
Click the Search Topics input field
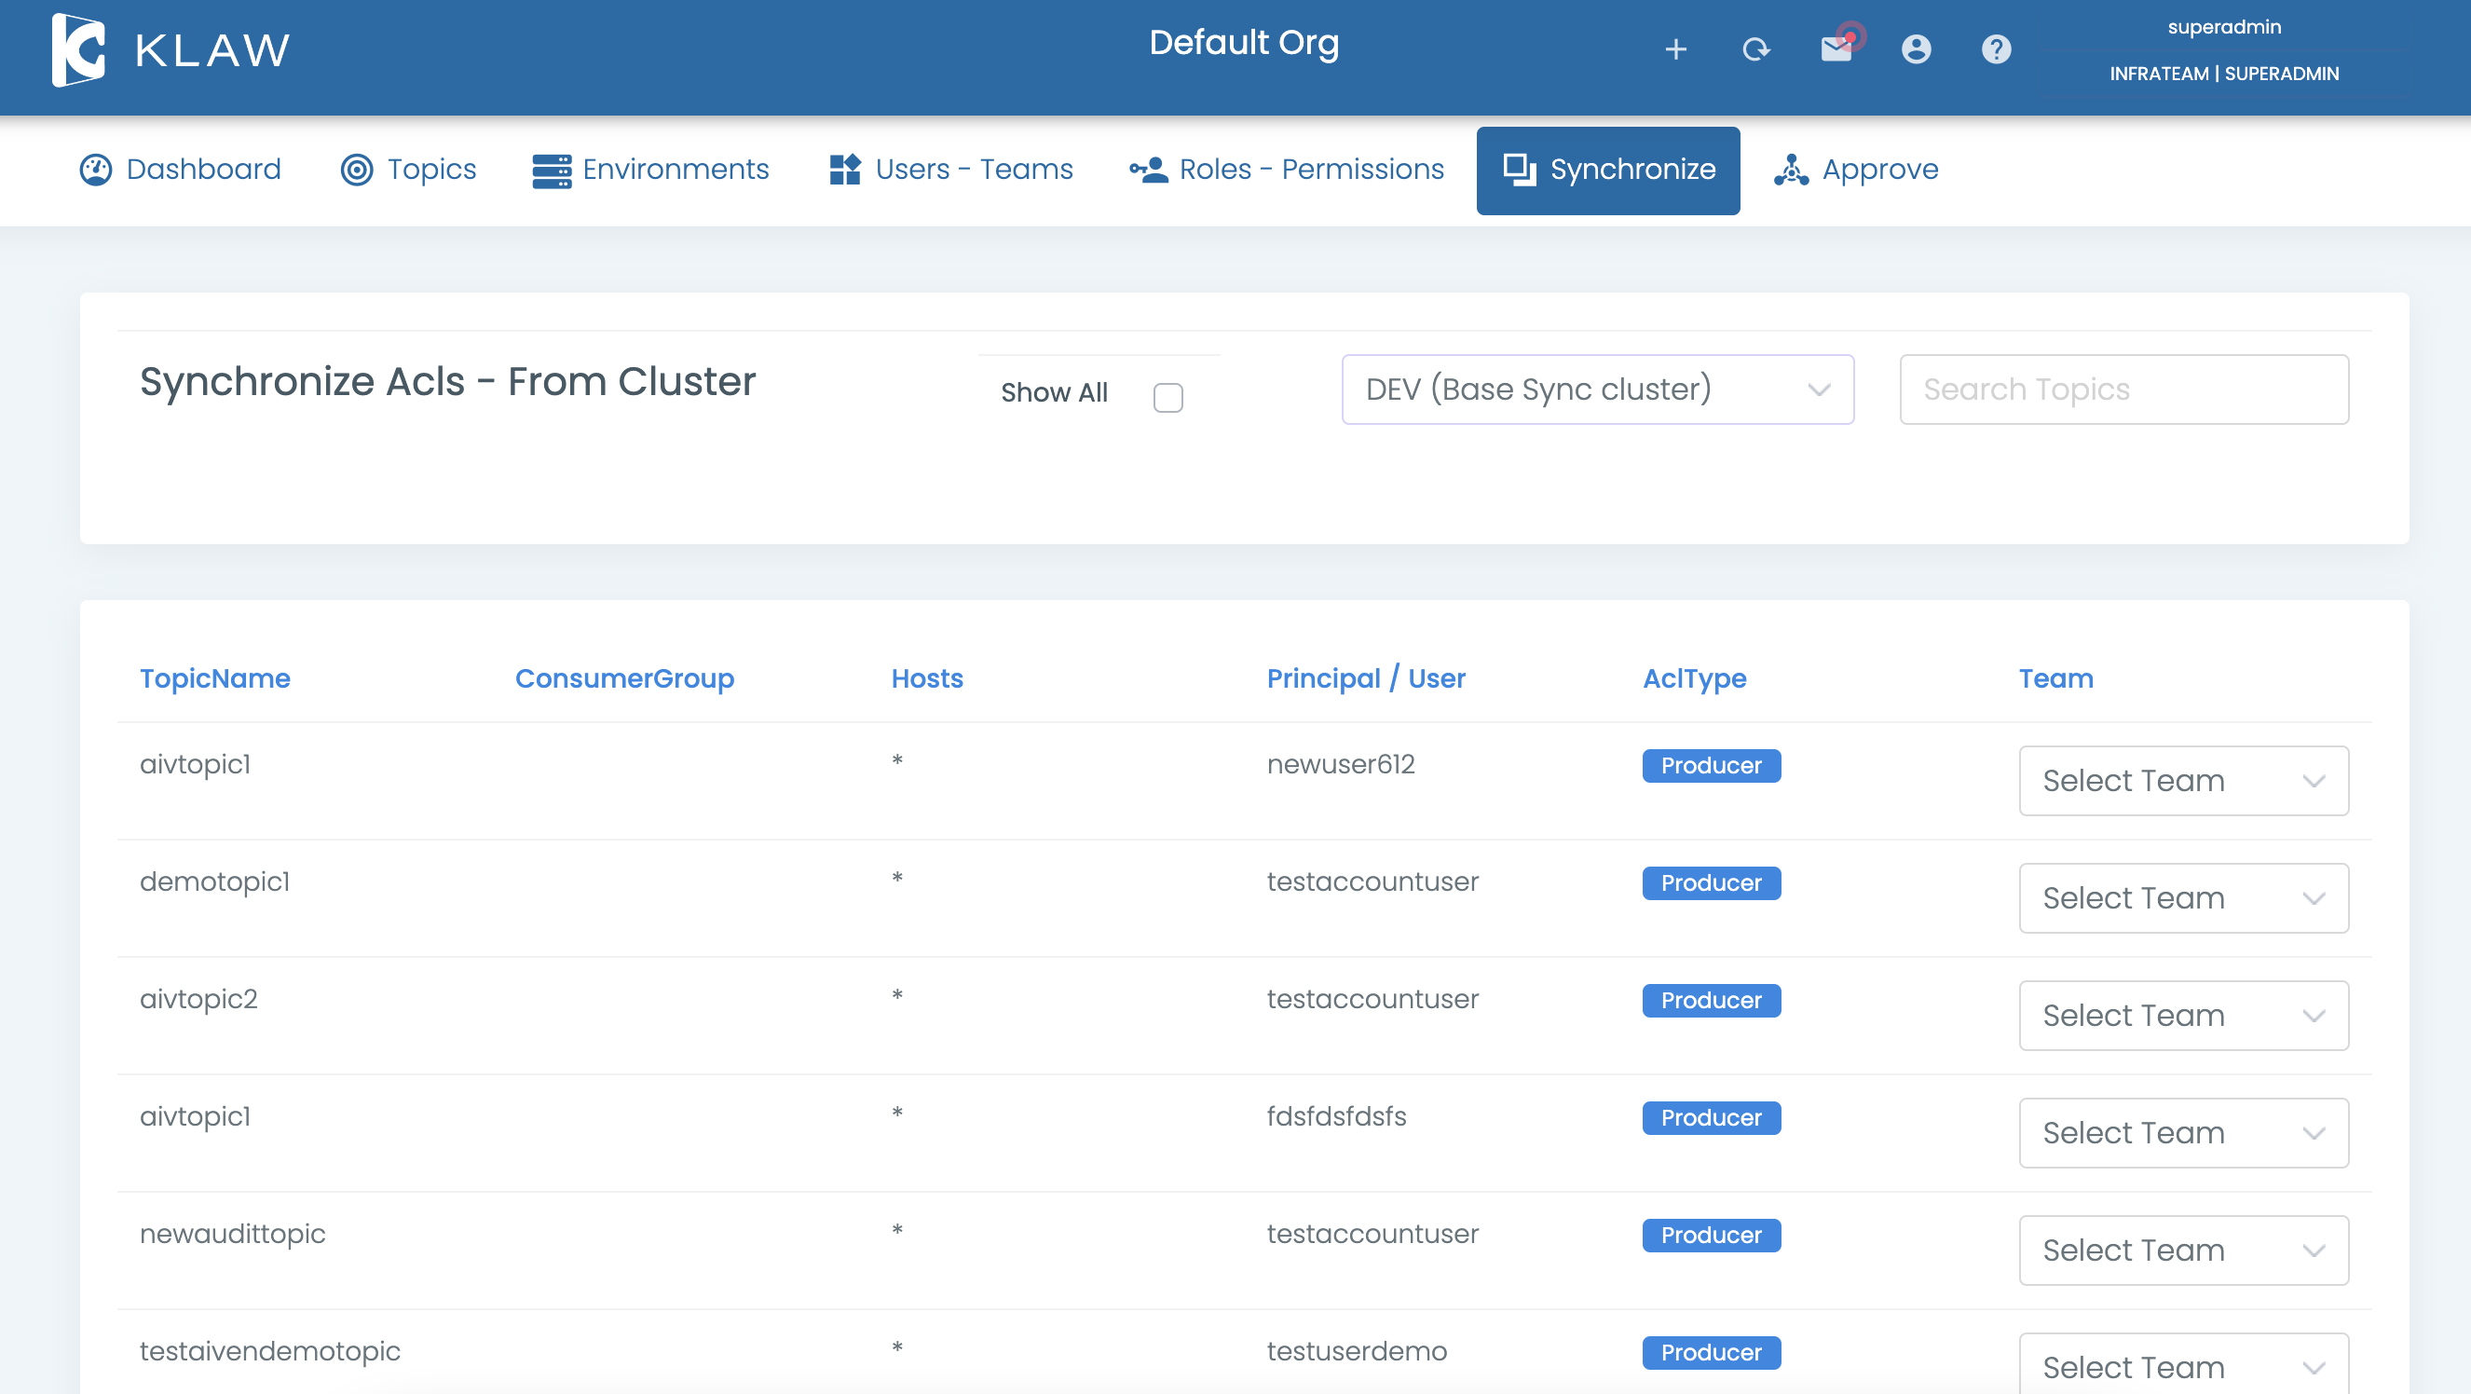(2123, 389)
